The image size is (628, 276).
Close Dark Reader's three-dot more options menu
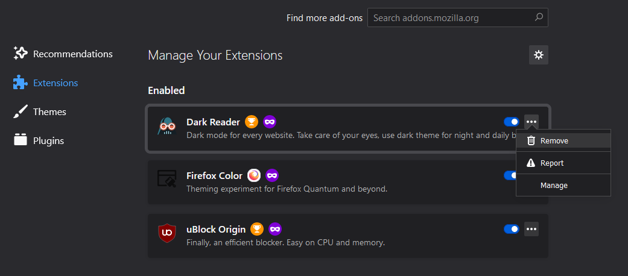pos(531,122)
